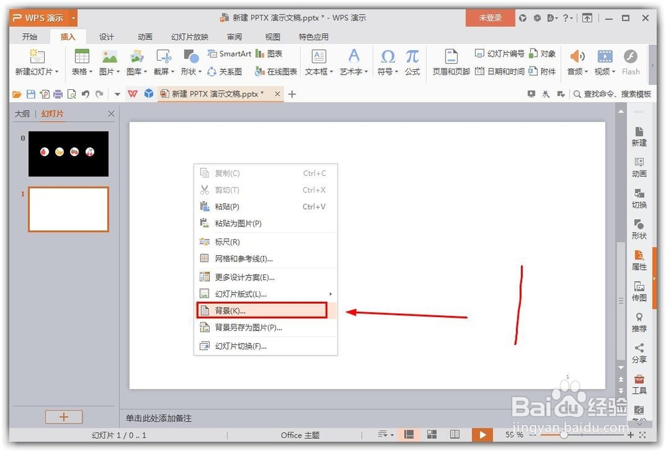Click the undo arrow icon

pyautogui.click(x=85, y=94)
